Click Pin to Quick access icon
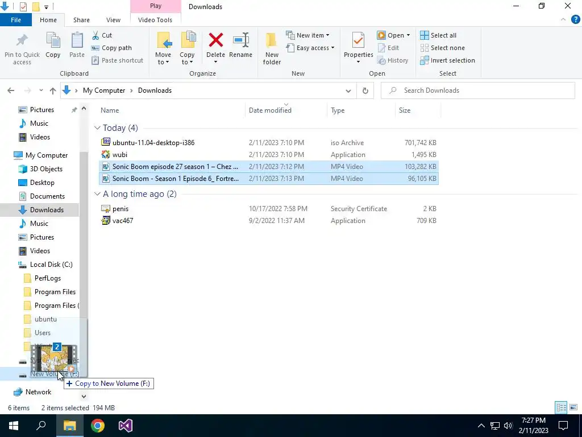 [x=22, y=40]
